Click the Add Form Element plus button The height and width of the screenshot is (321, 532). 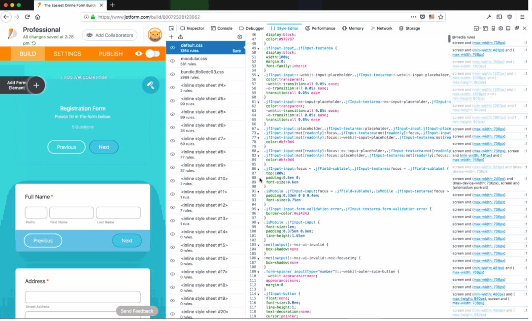point(36,85)
